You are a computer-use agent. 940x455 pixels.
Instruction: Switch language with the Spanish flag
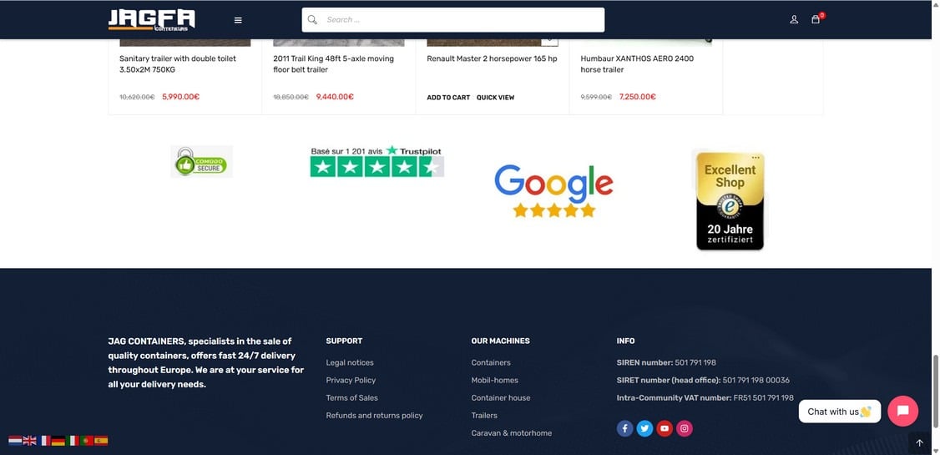(x=101, y=441)
